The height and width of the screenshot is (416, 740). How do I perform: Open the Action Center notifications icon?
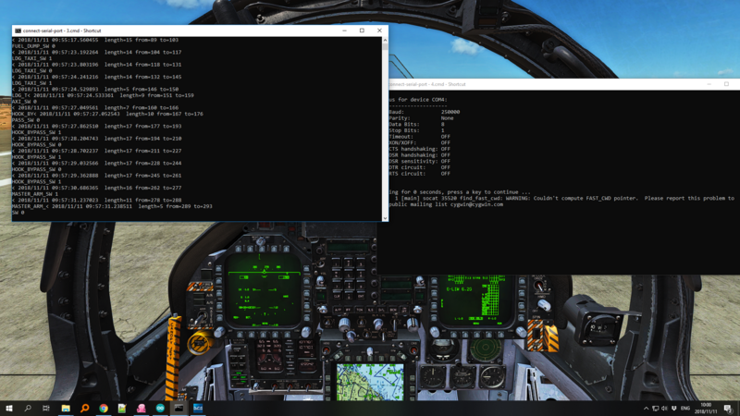728,409
